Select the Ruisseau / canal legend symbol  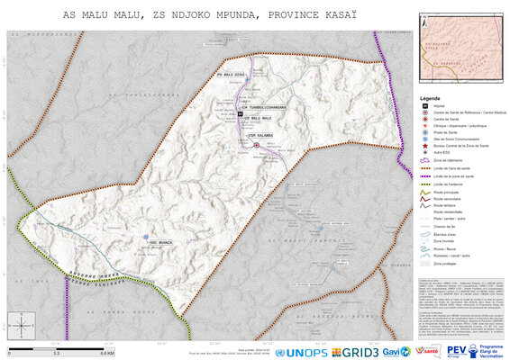pyautogui.click(x=425, y=256)
